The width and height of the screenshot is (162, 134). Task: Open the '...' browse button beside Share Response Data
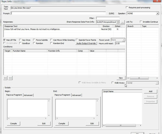[122, 22]
